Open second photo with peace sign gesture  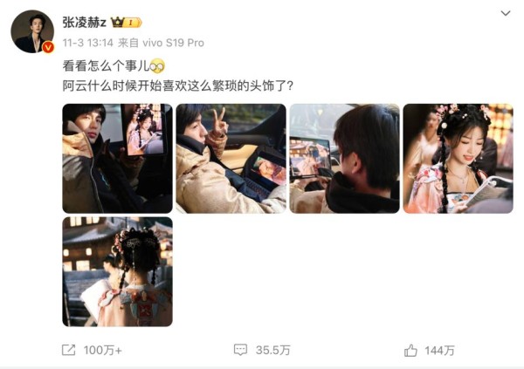point(231,158)
